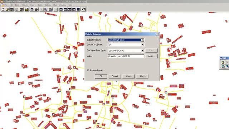Click the Cut scissors icon
Screen dimensions: 229x129
point(42,10)
